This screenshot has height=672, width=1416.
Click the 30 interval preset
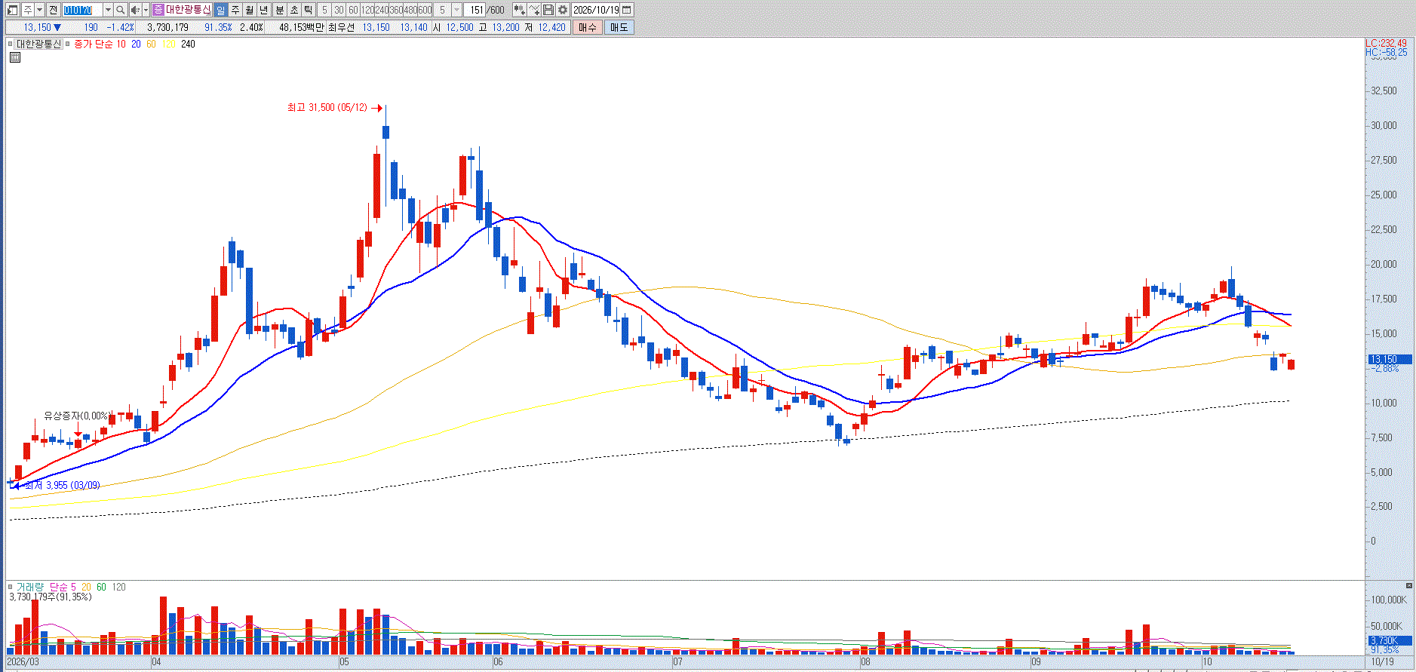point(339,10)
